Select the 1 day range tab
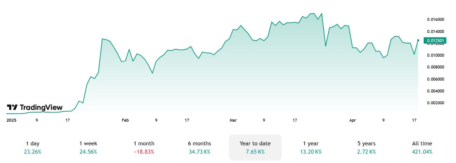 click(33, 147)
